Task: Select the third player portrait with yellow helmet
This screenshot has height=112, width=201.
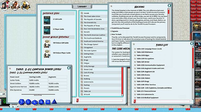Action: (x=25, y=6)
